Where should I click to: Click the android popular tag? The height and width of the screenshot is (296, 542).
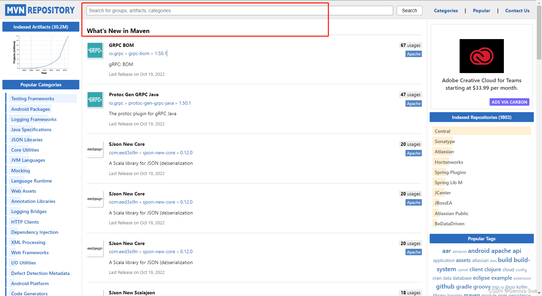click(x=478, y=251)
